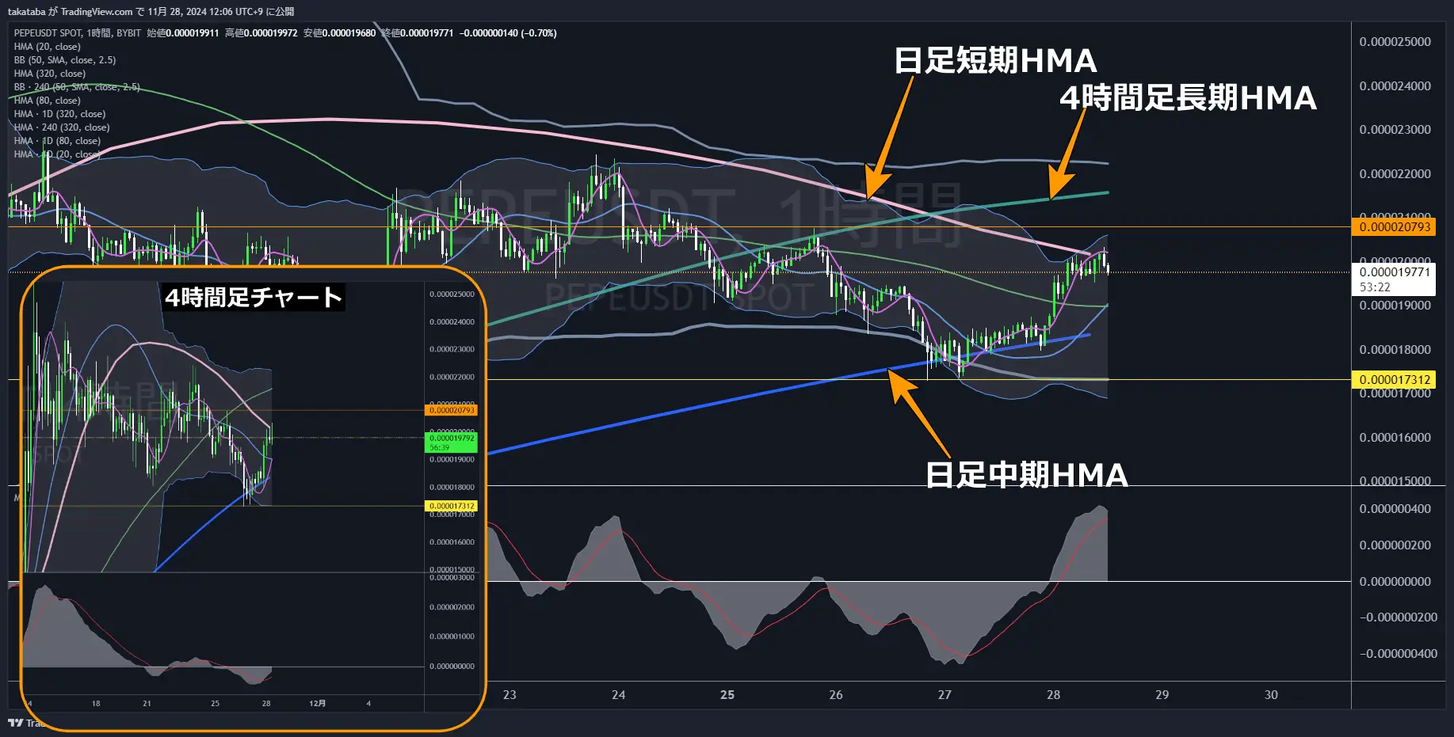This screenshot has width=1454, height=737.
Task: Click the HMA · 1D (20, close) legend
Action: 57,154
